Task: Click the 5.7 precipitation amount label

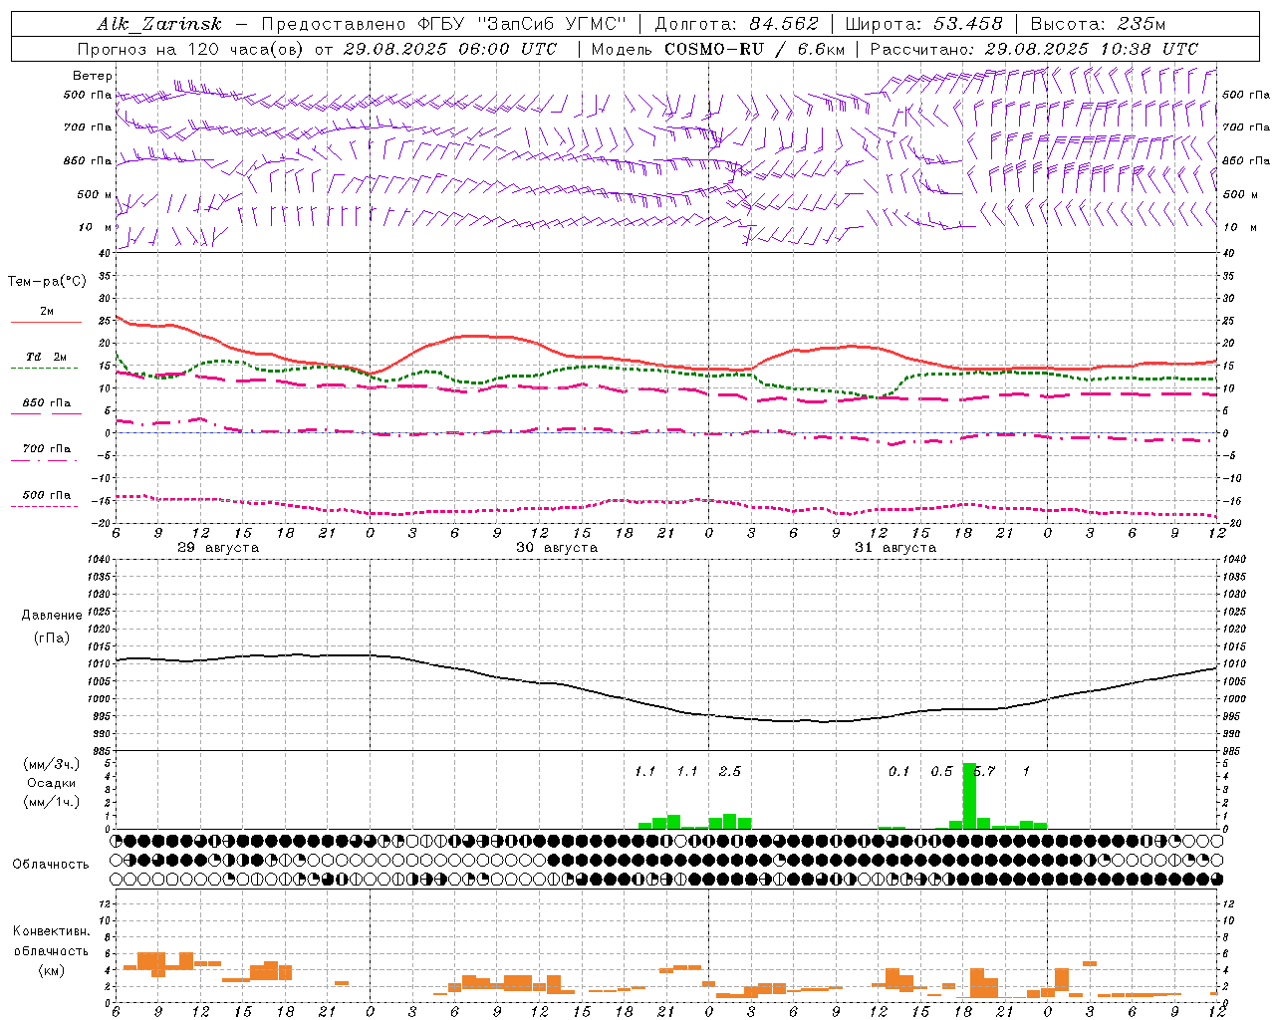Action: [984, 771]
